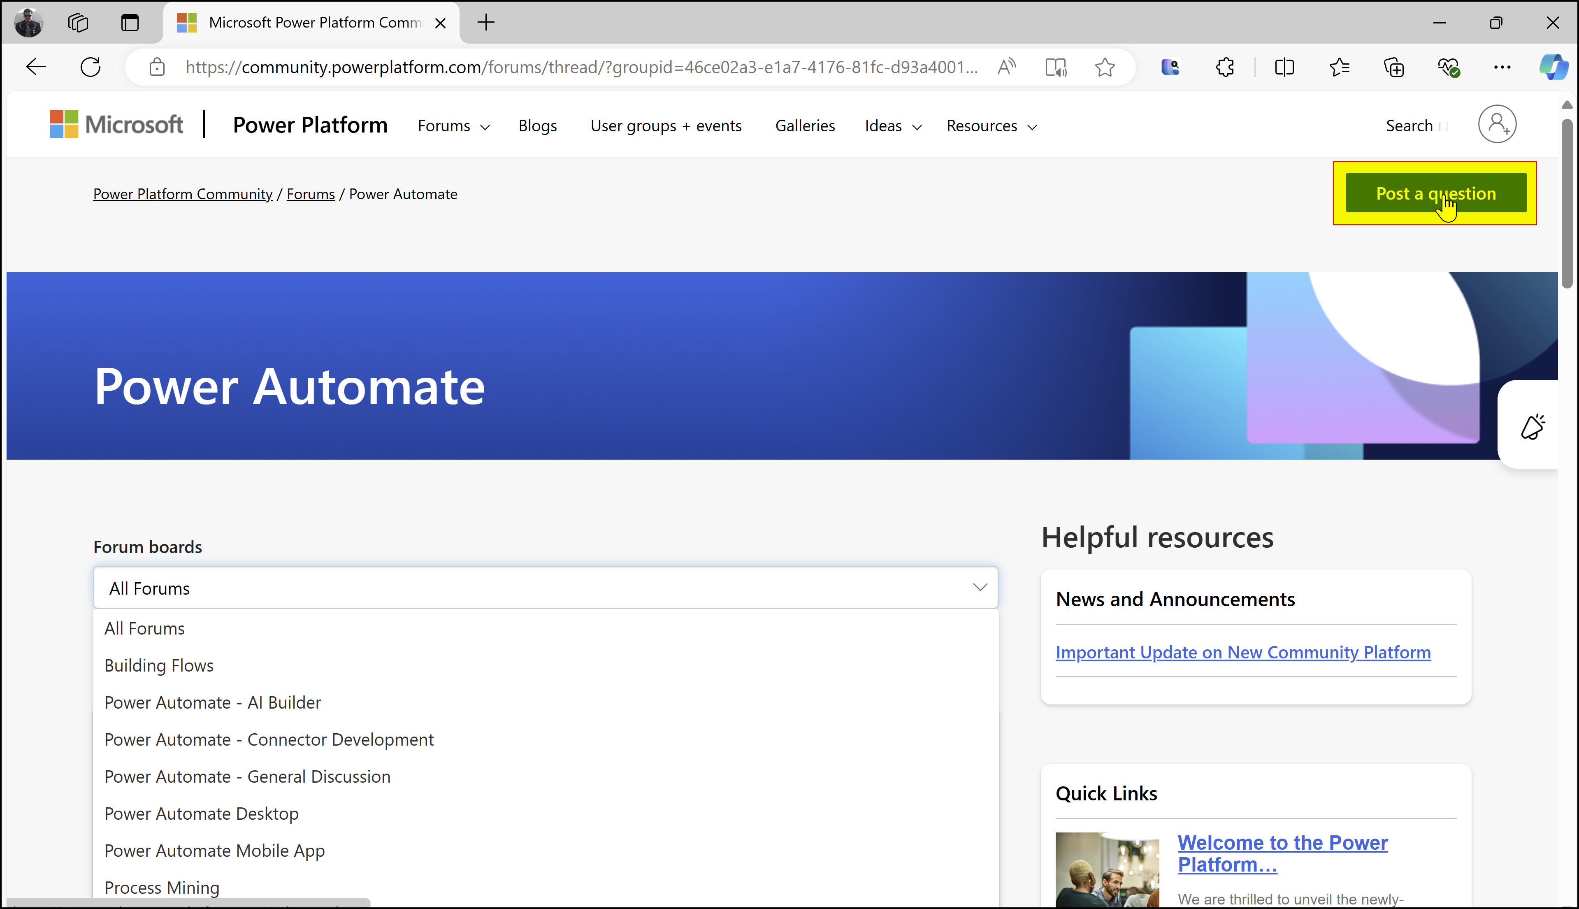This screenshot has height=909, width=1579.
Task: Open the Blogs page
Action: 537,126
